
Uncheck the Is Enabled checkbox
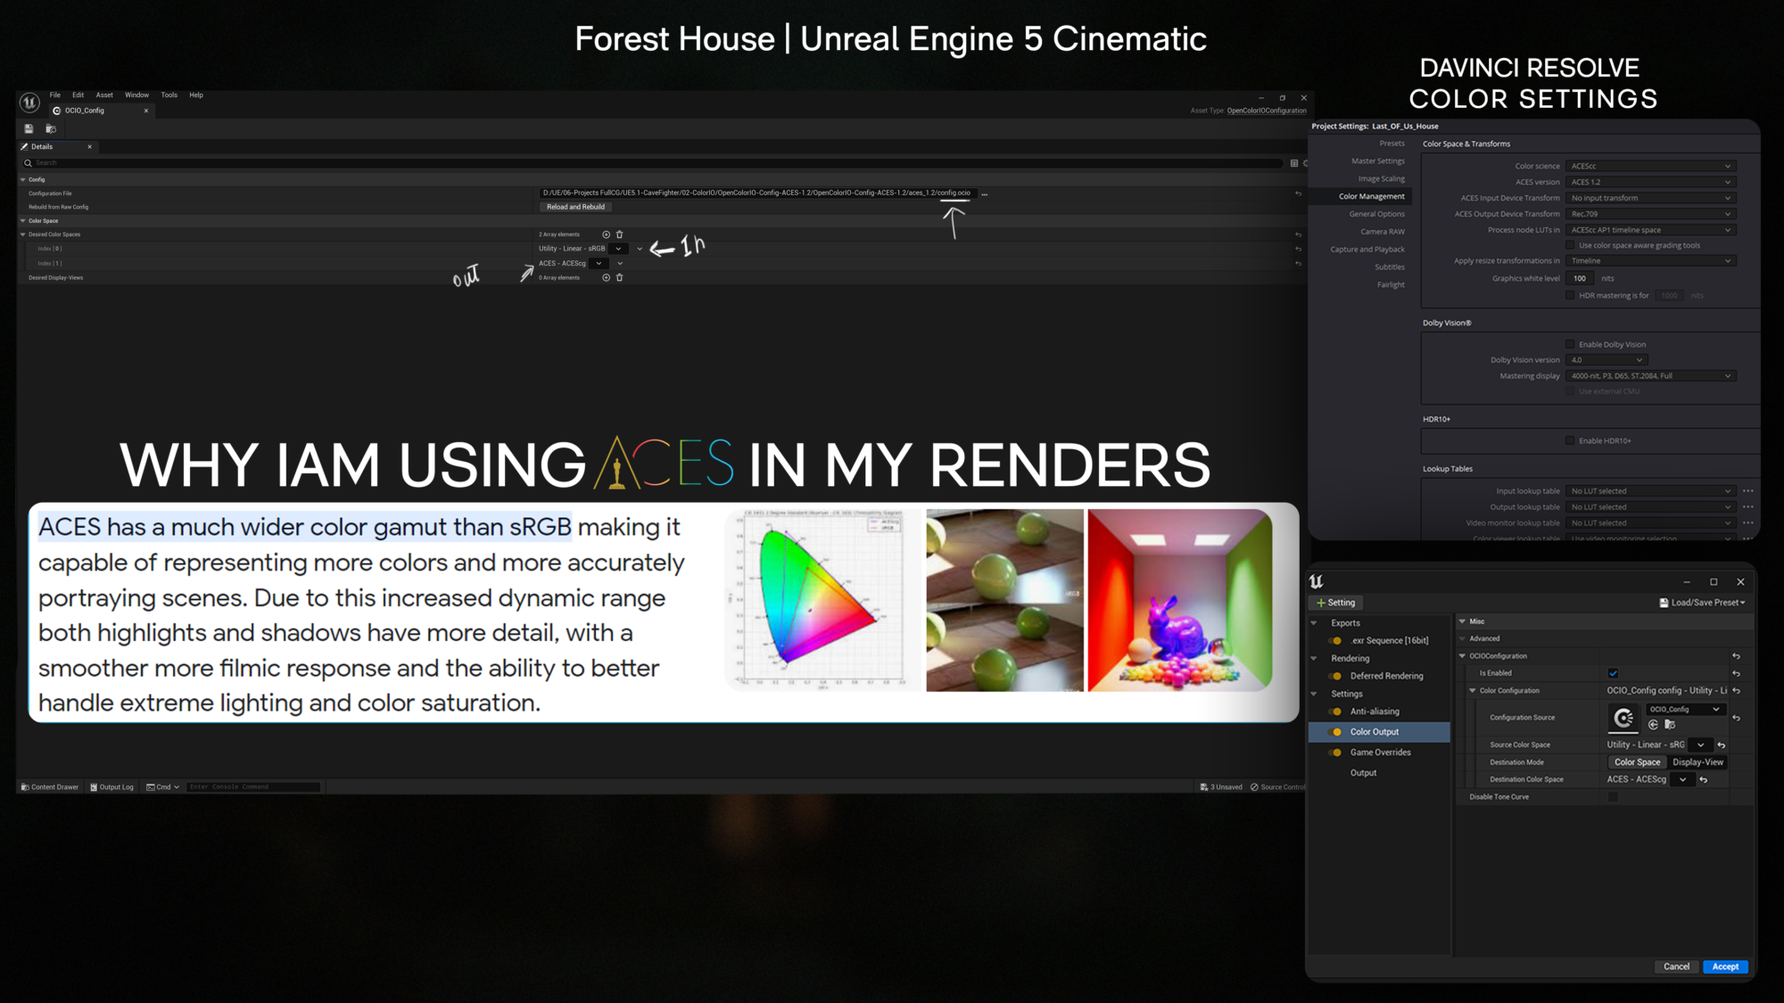[1613, 673]
